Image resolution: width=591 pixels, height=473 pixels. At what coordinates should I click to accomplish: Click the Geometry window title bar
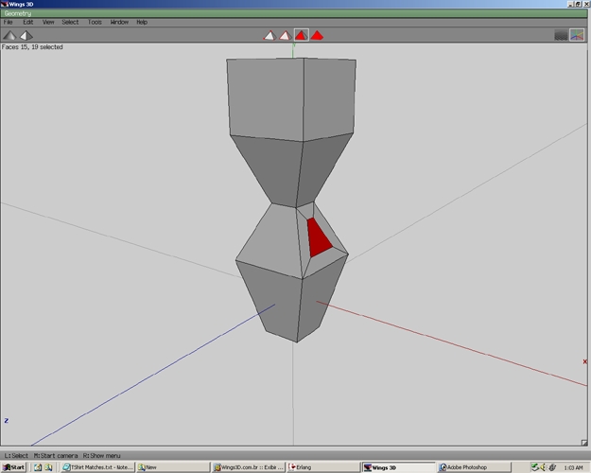click(294, 13)
